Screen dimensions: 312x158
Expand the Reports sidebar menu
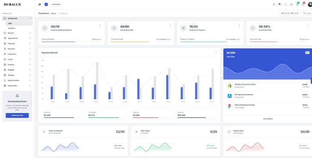pos(17,33)
